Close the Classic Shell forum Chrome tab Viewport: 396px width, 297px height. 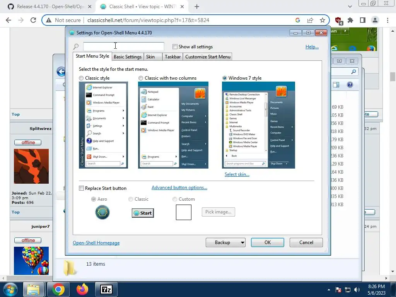182,7
